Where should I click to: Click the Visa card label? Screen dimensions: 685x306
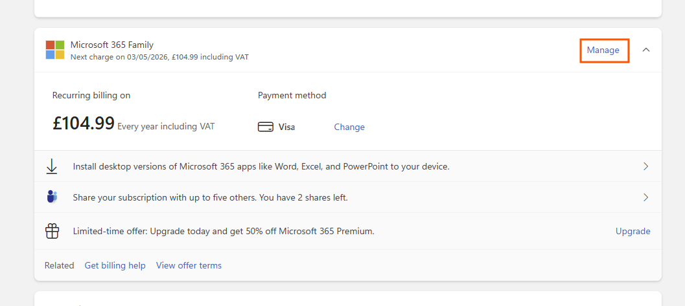click(286, 127)
